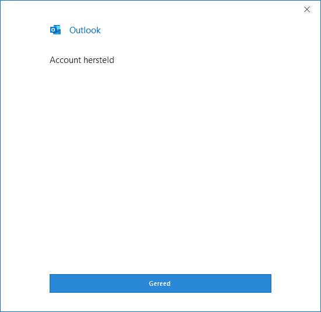This screenshot has height=312, width=321.
Task: Click the account restored status message
Action: click(82, 60)
